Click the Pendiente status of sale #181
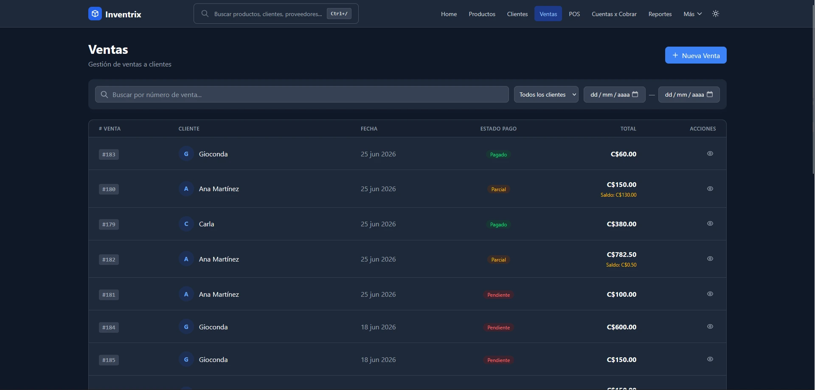Screen dimensions: 815x390 point(498,295)
